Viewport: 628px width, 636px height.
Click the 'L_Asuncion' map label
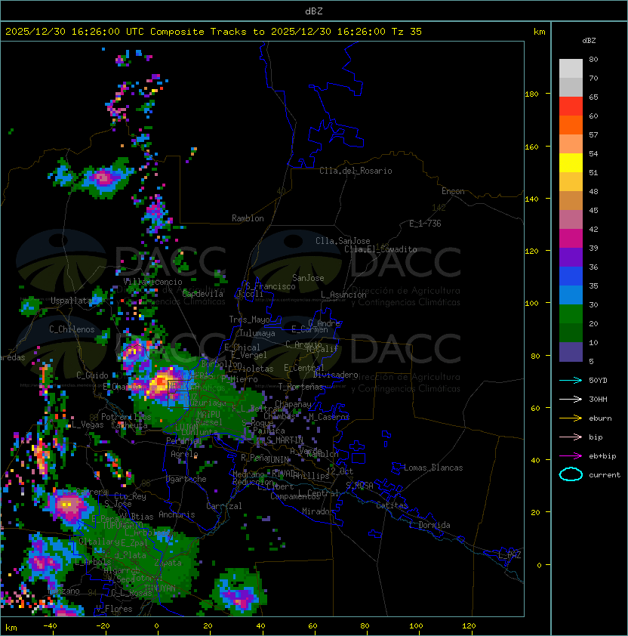[343, 295]
